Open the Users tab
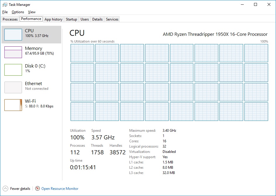 (x=85, y=19)
